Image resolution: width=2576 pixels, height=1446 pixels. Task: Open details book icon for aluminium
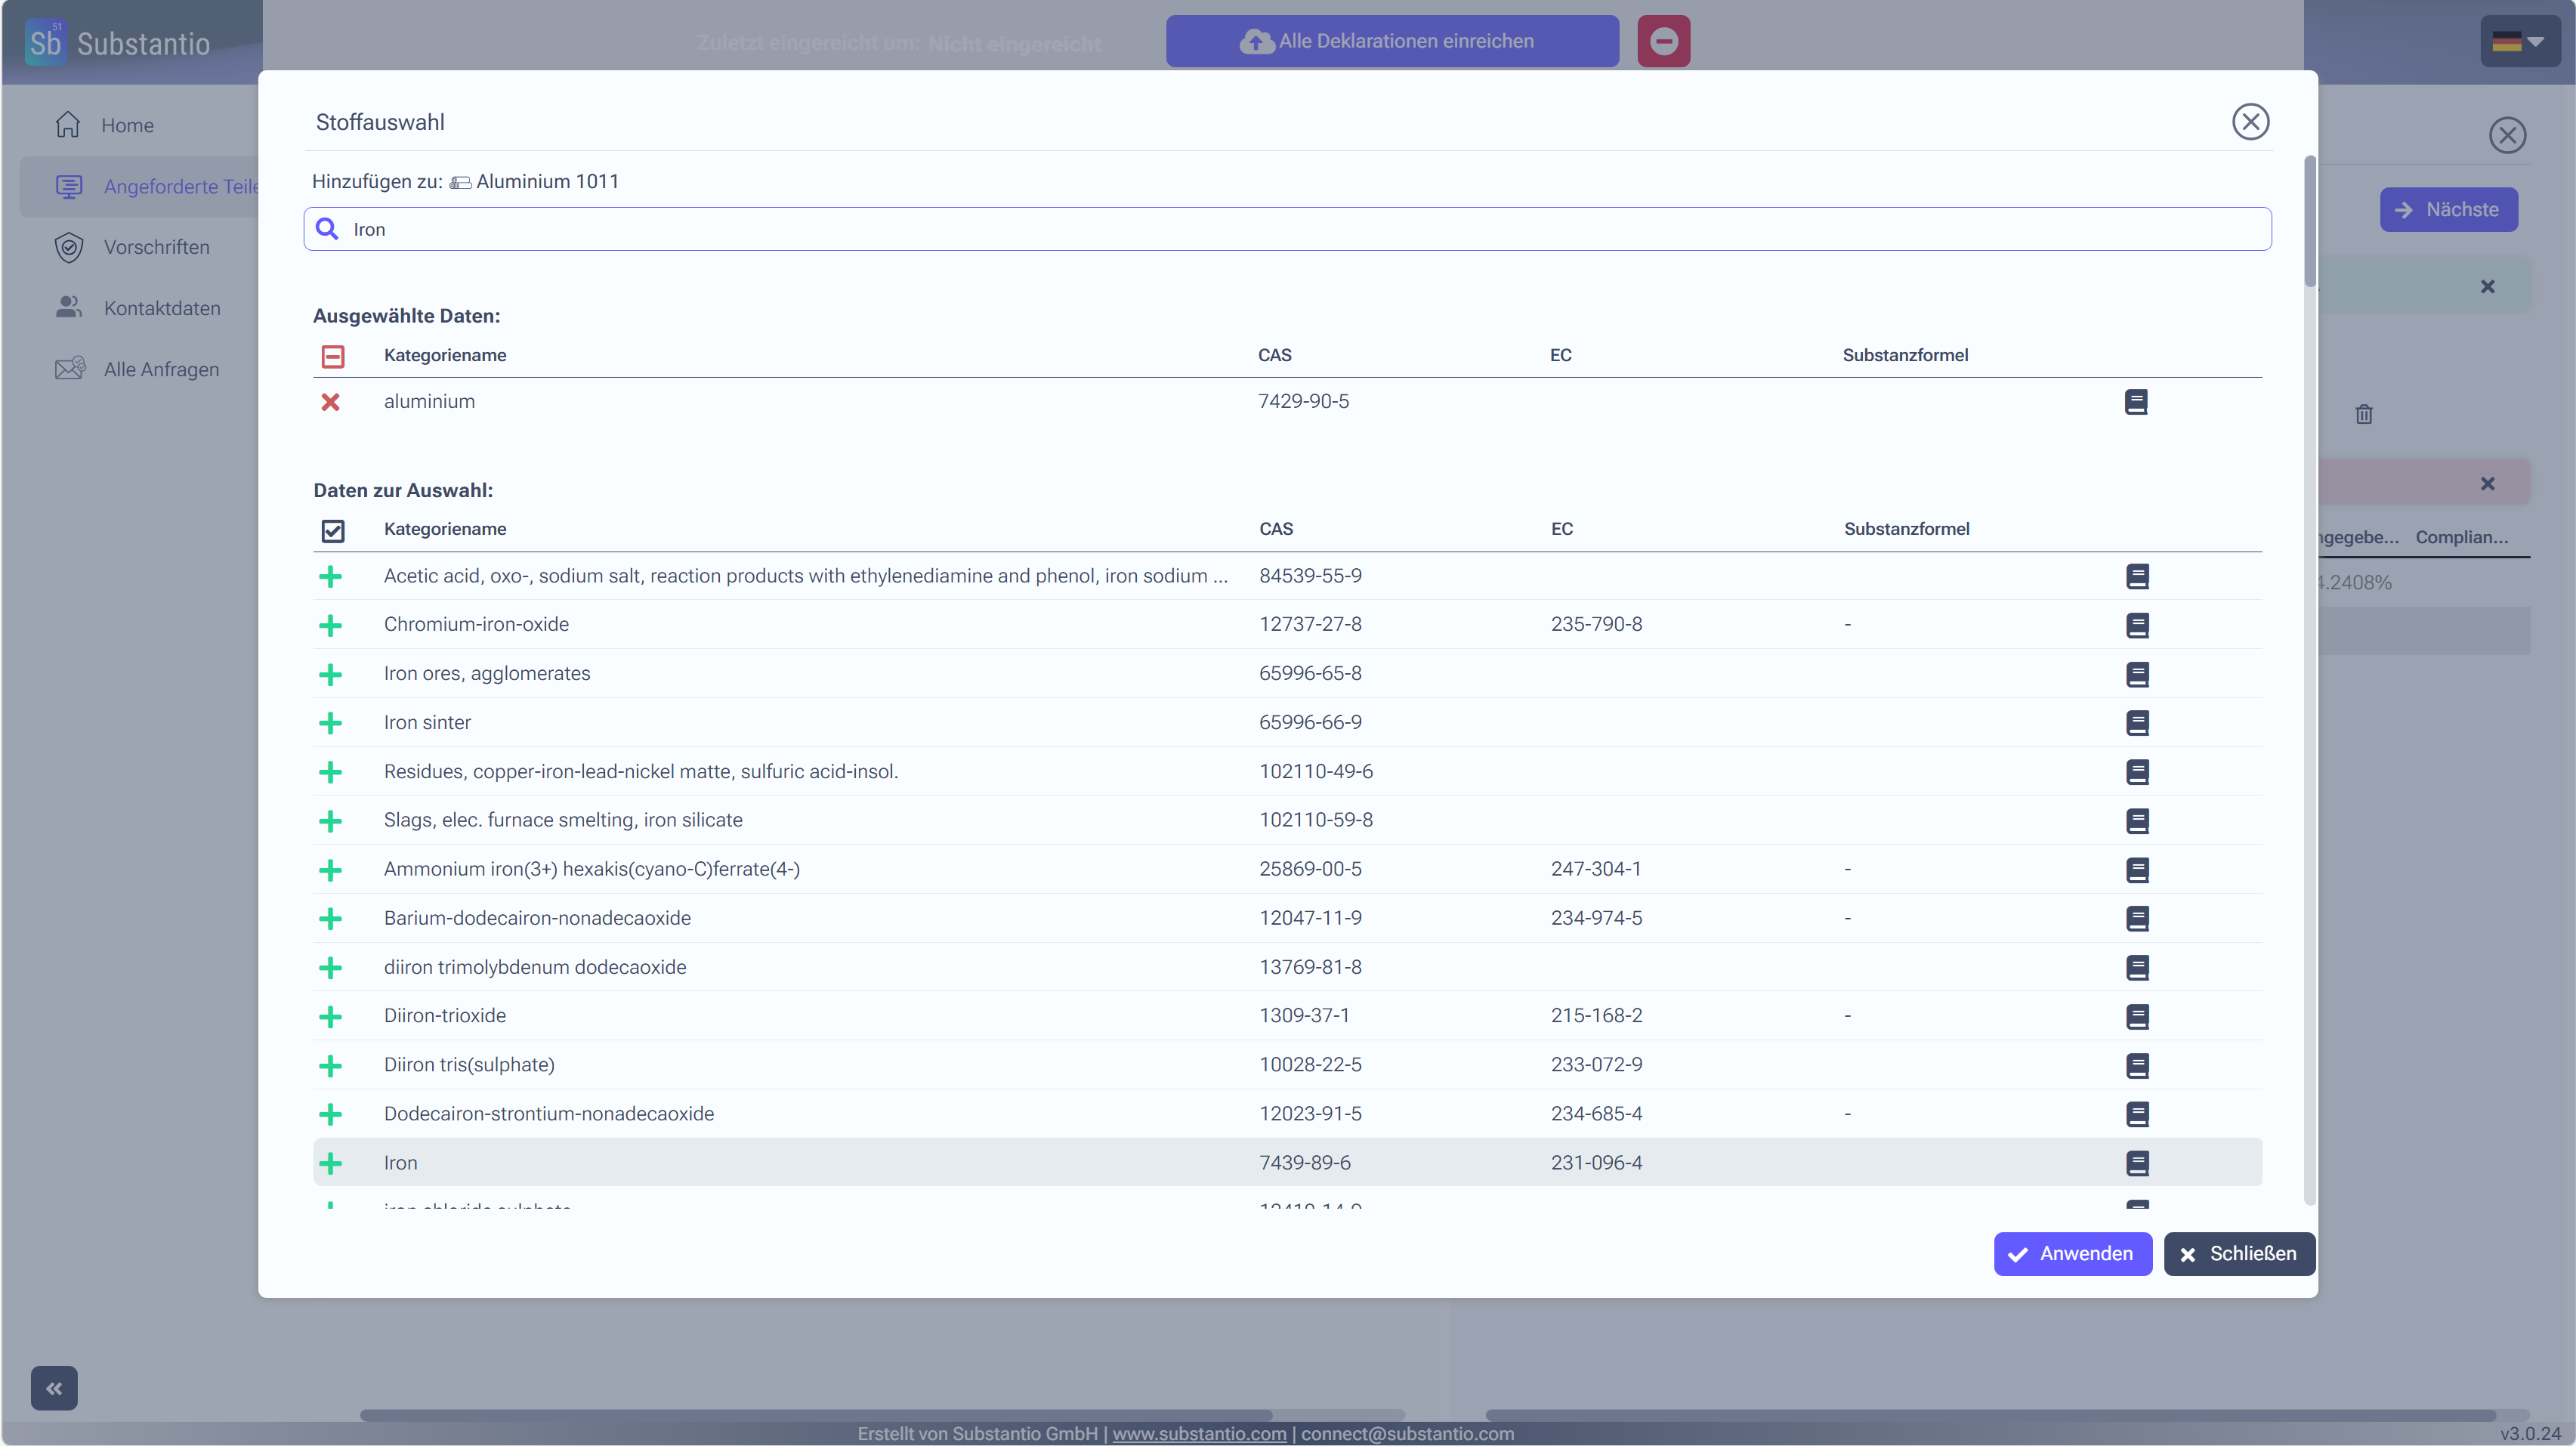2136,402
